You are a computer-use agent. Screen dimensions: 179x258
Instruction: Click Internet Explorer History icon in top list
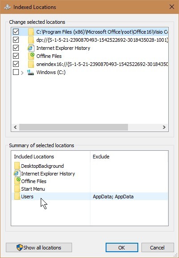(31, 48)
